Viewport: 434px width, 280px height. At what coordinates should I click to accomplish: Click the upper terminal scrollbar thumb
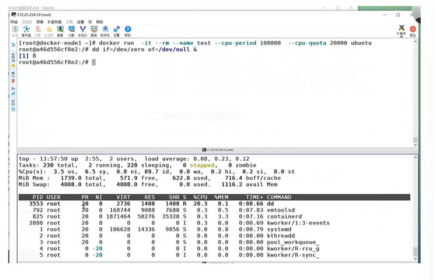pyautogui.click(x=416, y=140)
